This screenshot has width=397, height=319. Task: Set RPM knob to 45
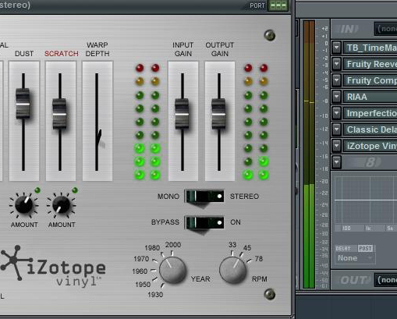click(x=247, y=248)
